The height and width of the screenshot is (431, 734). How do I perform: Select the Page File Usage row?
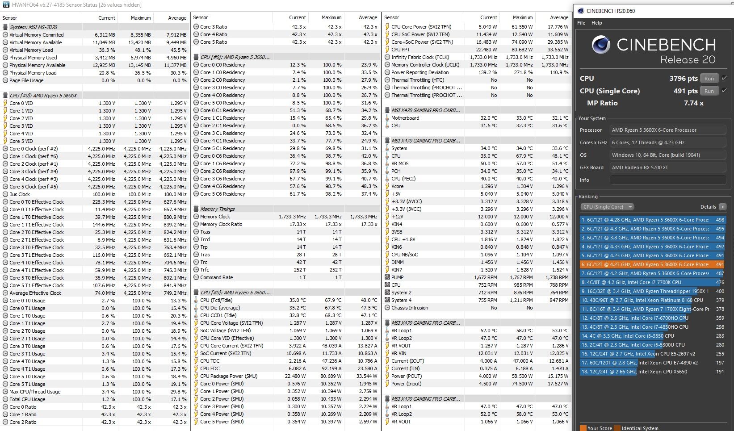tap(95, 80)
